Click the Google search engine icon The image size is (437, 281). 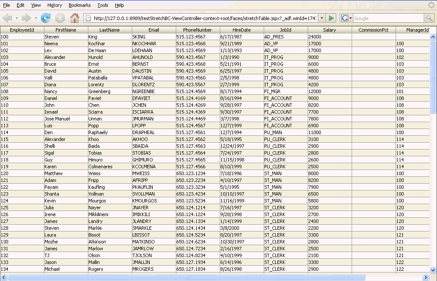(x=345, y=18)
